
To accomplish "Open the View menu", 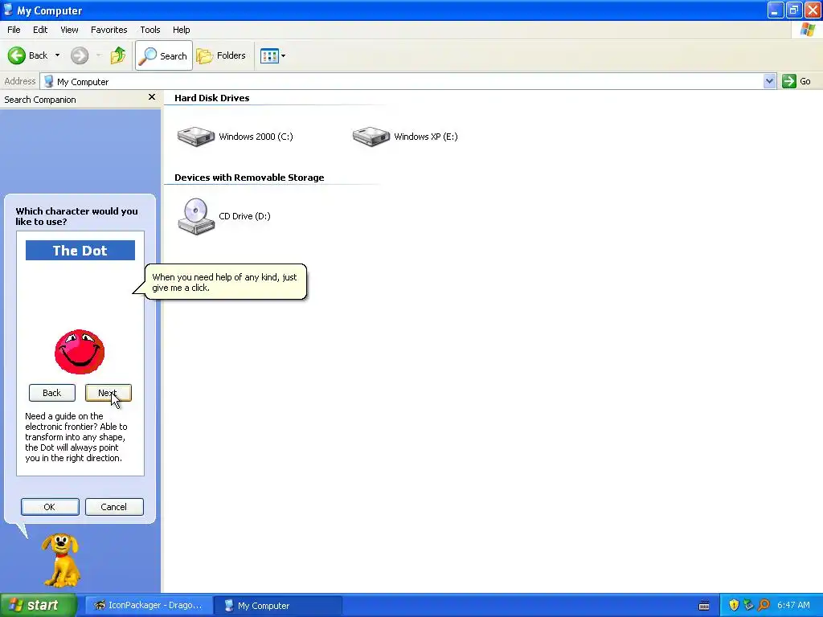I will [x=69, y=30].
